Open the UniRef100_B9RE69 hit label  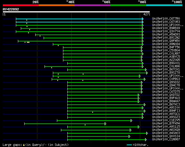pos(166,28)
